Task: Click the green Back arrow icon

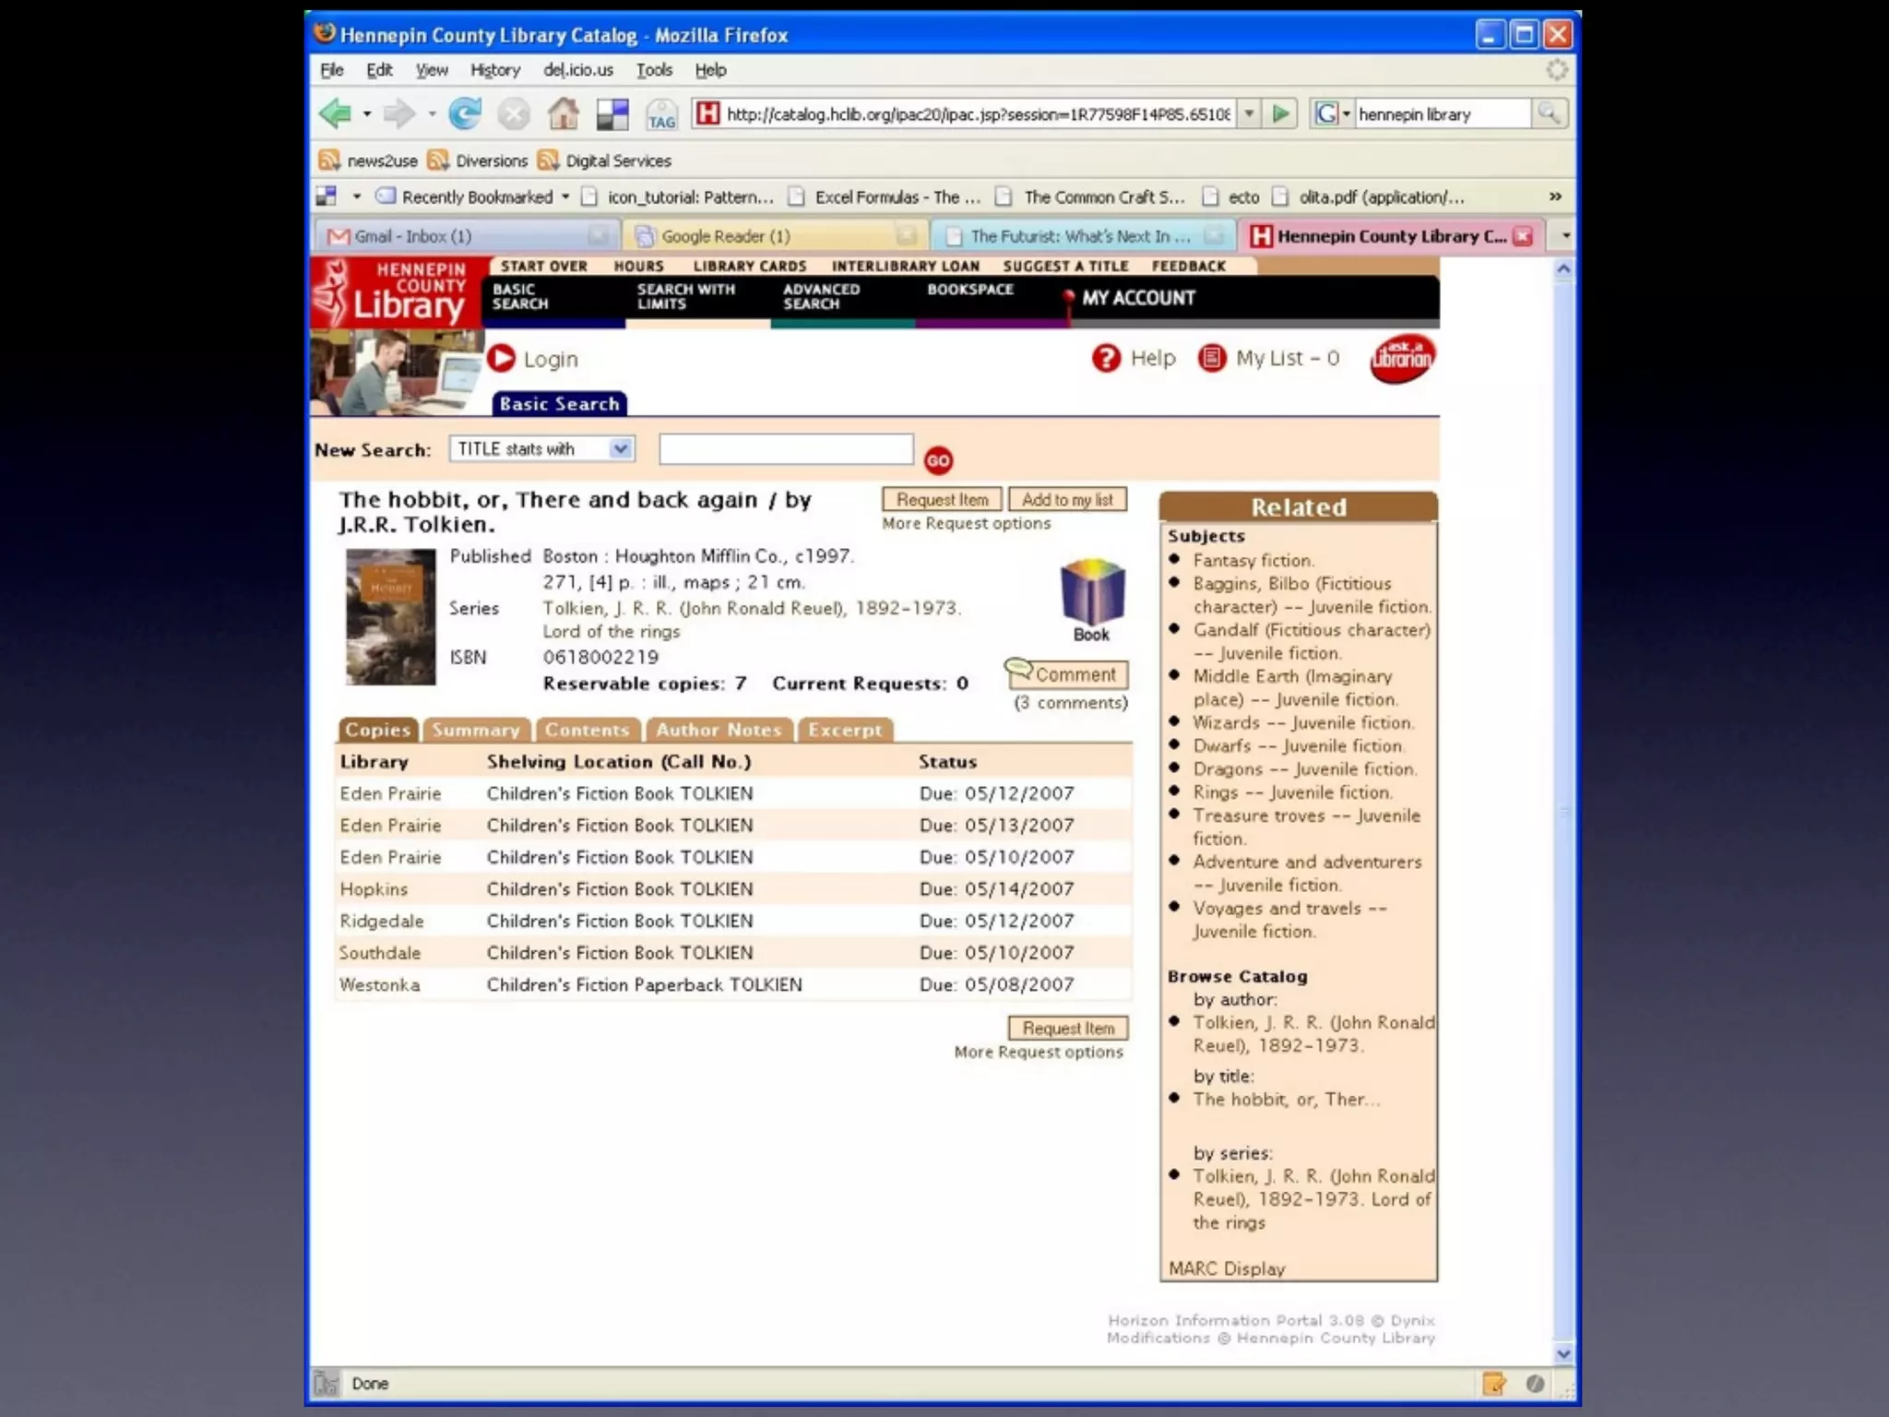Action: [x=336, y=113]
